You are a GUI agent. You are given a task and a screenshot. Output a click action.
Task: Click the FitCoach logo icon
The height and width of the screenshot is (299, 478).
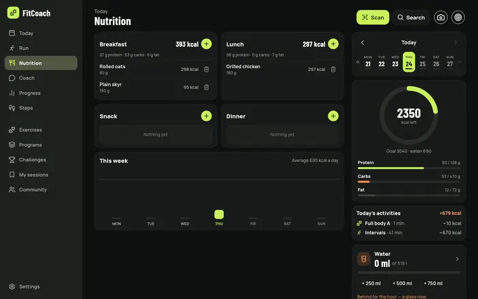coord(13,13)
